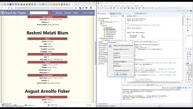193x109 pixels.
Task: Open the Debug button dropdown arrow
Action: [123, 8]
